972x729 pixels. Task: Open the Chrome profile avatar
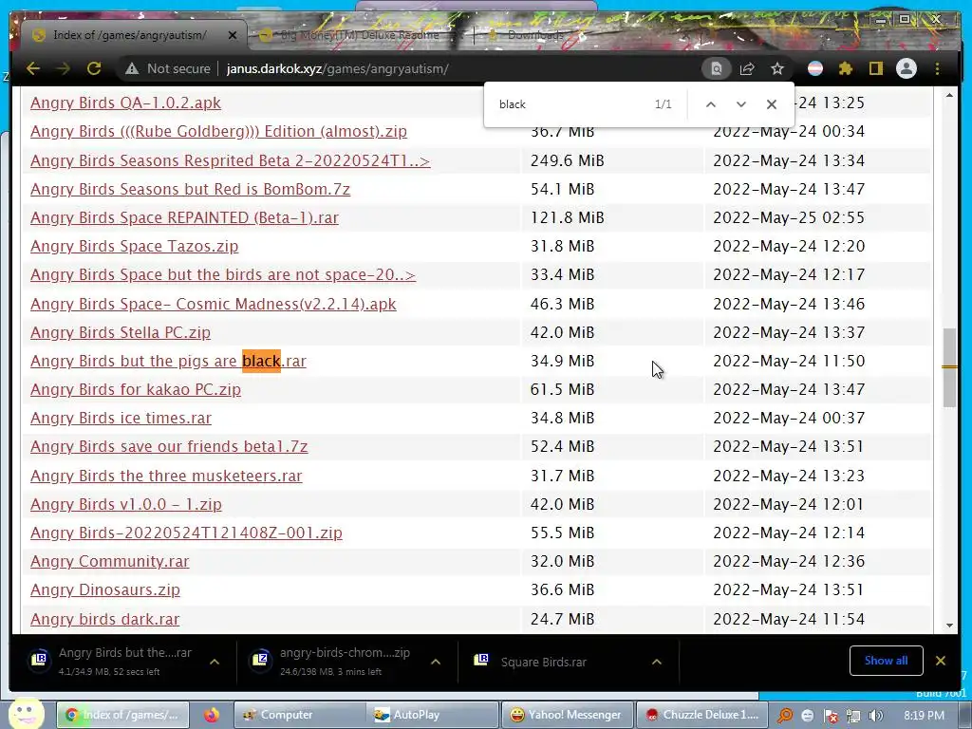click(x=907, y=68)
